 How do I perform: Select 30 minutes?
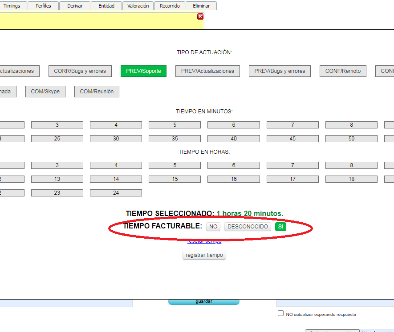coord(116,139)
